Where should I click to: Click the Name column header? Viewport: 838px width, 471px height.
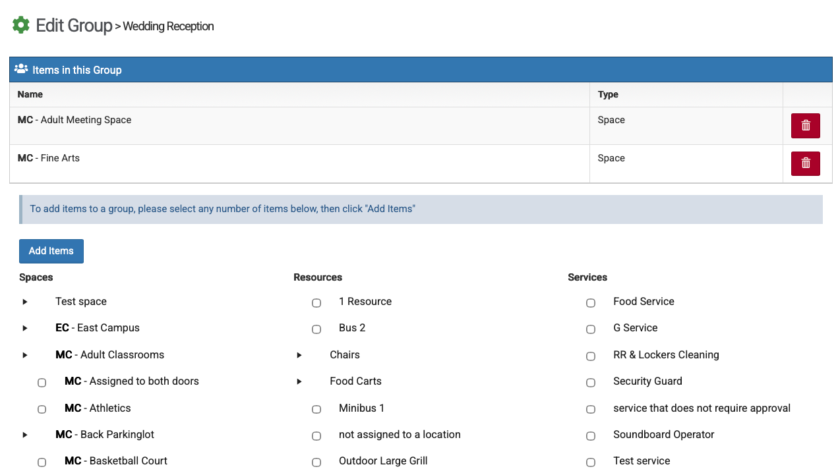(30, 94)
